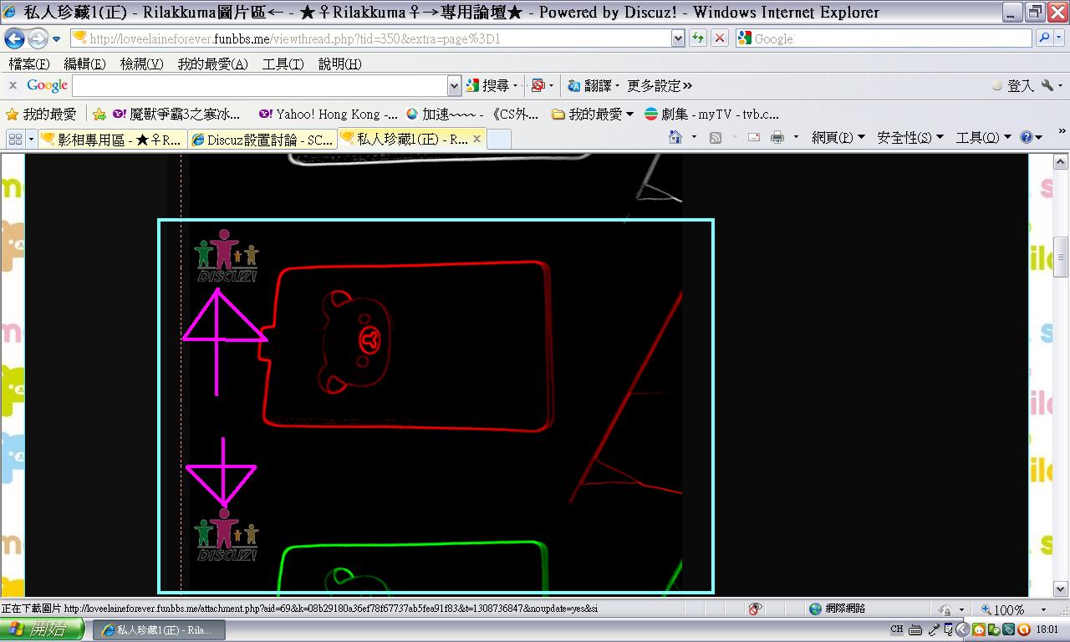Select the 私人珍藏(正) taskbar window button
Image resolution: width=1070 pixels, height=642 pixels.
click(157, 629)
